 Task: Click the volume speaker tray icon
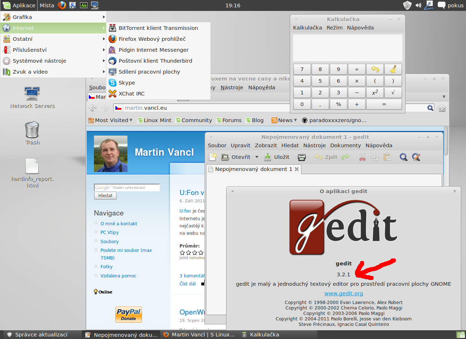click(x=418, y=5)
